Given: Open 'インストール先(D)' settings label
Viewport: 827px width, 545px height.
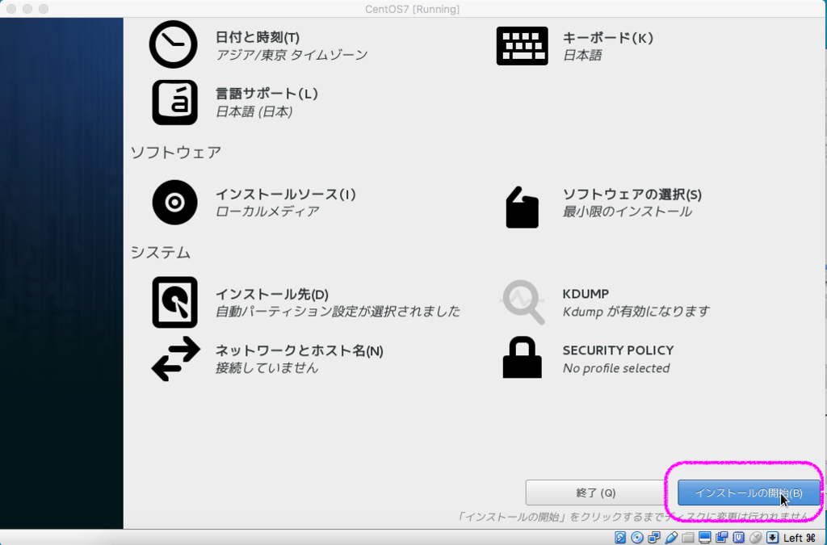Looking at the screenshot, I should 272,294.
